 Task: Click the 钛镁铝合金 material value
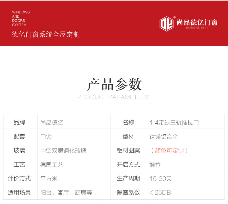point(164,137)
